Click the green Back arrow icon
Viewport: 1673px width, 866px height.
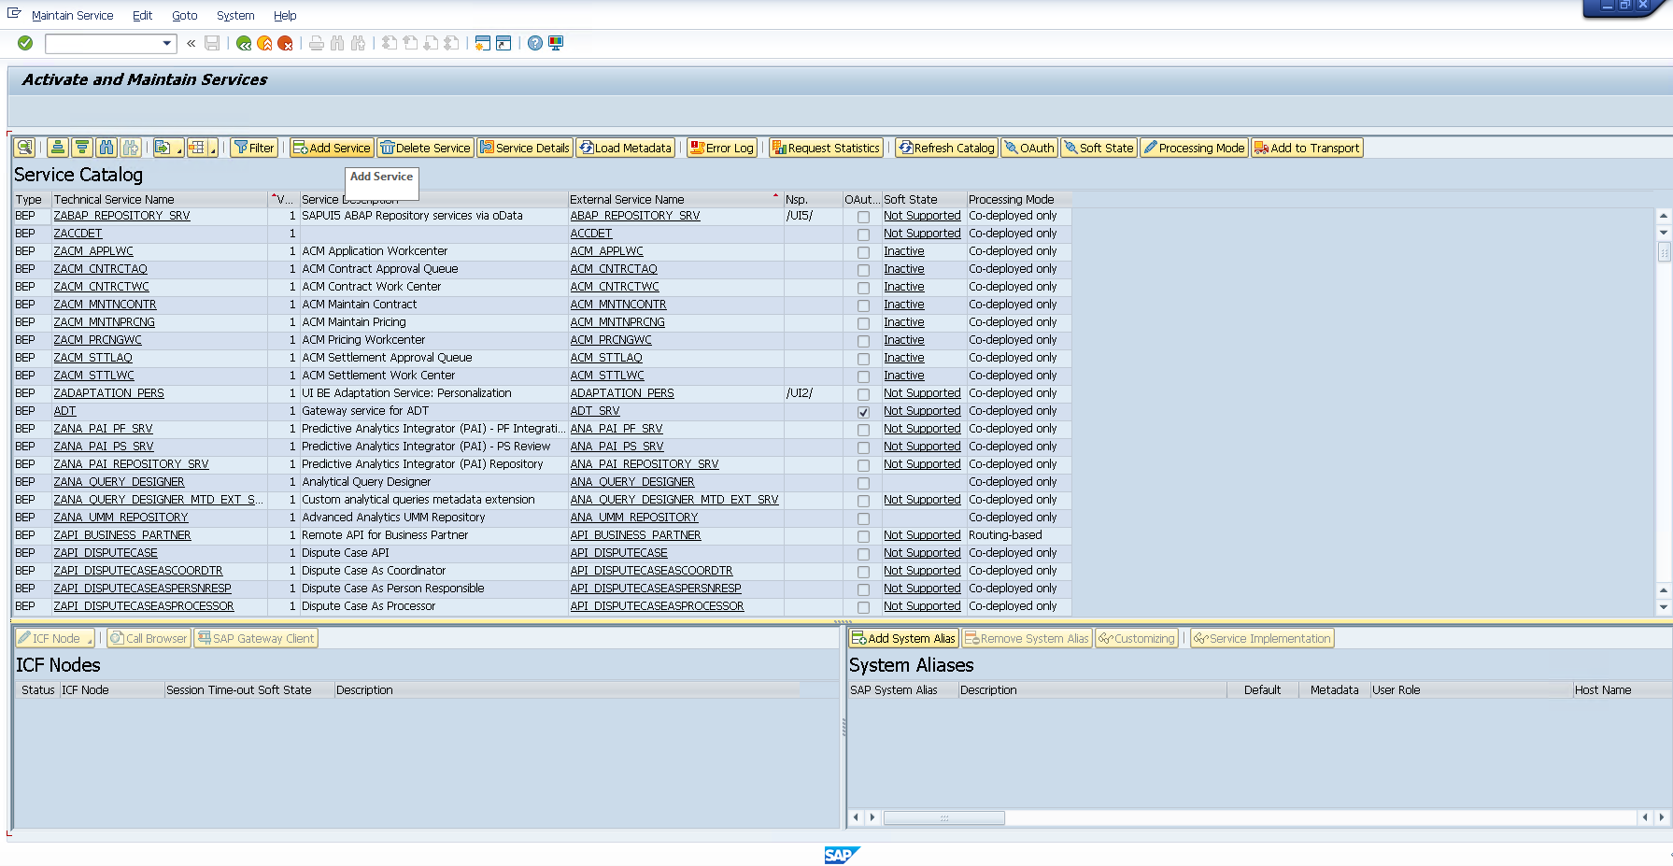(x=244, y=43)
